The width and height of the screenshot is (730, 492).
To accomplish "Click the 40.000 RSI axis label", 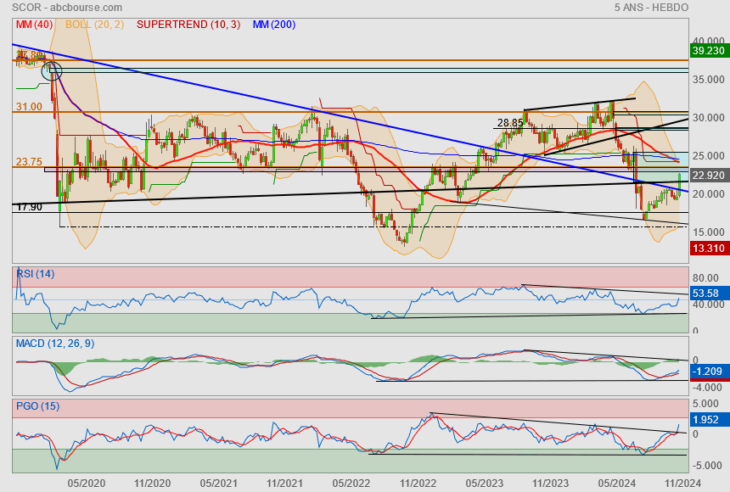I will [709, 305].
